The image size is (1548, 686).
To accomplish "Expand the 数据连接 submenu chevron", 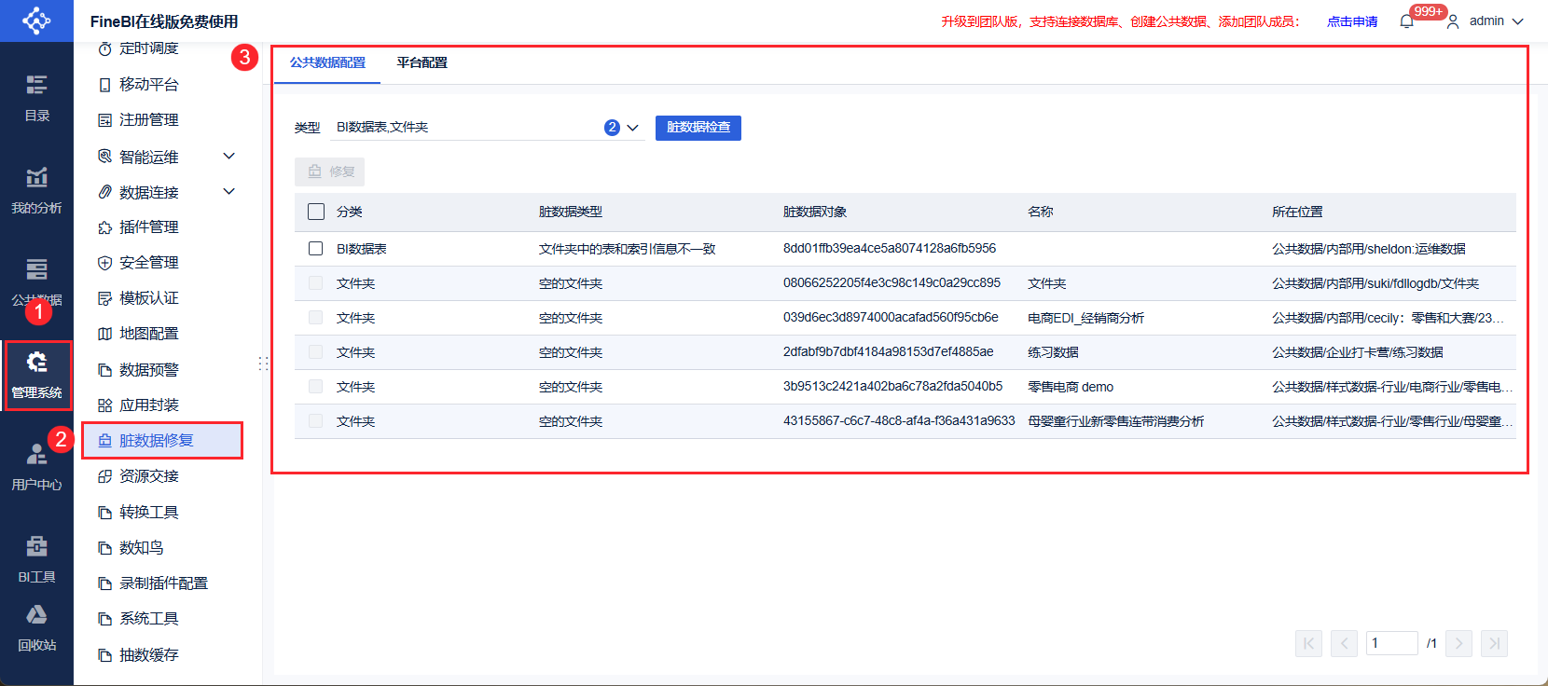I will coord(229,191).
